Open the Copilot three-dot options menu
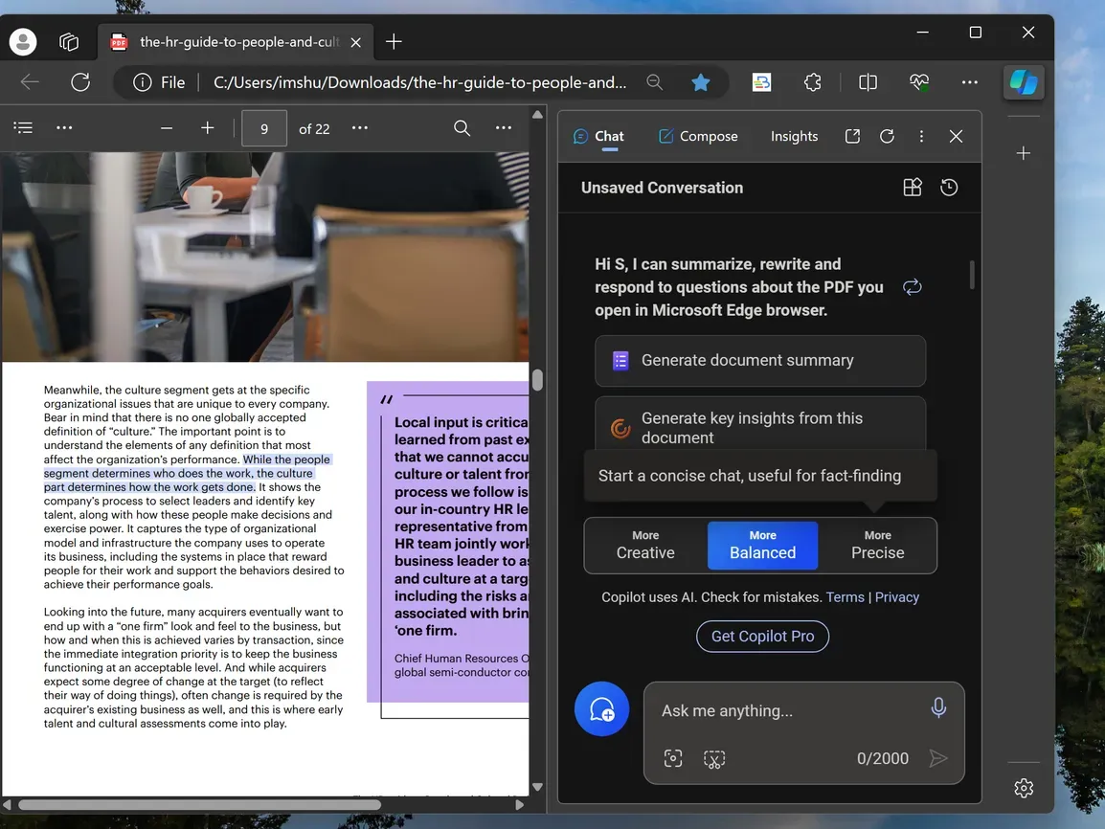 [921, 136]
